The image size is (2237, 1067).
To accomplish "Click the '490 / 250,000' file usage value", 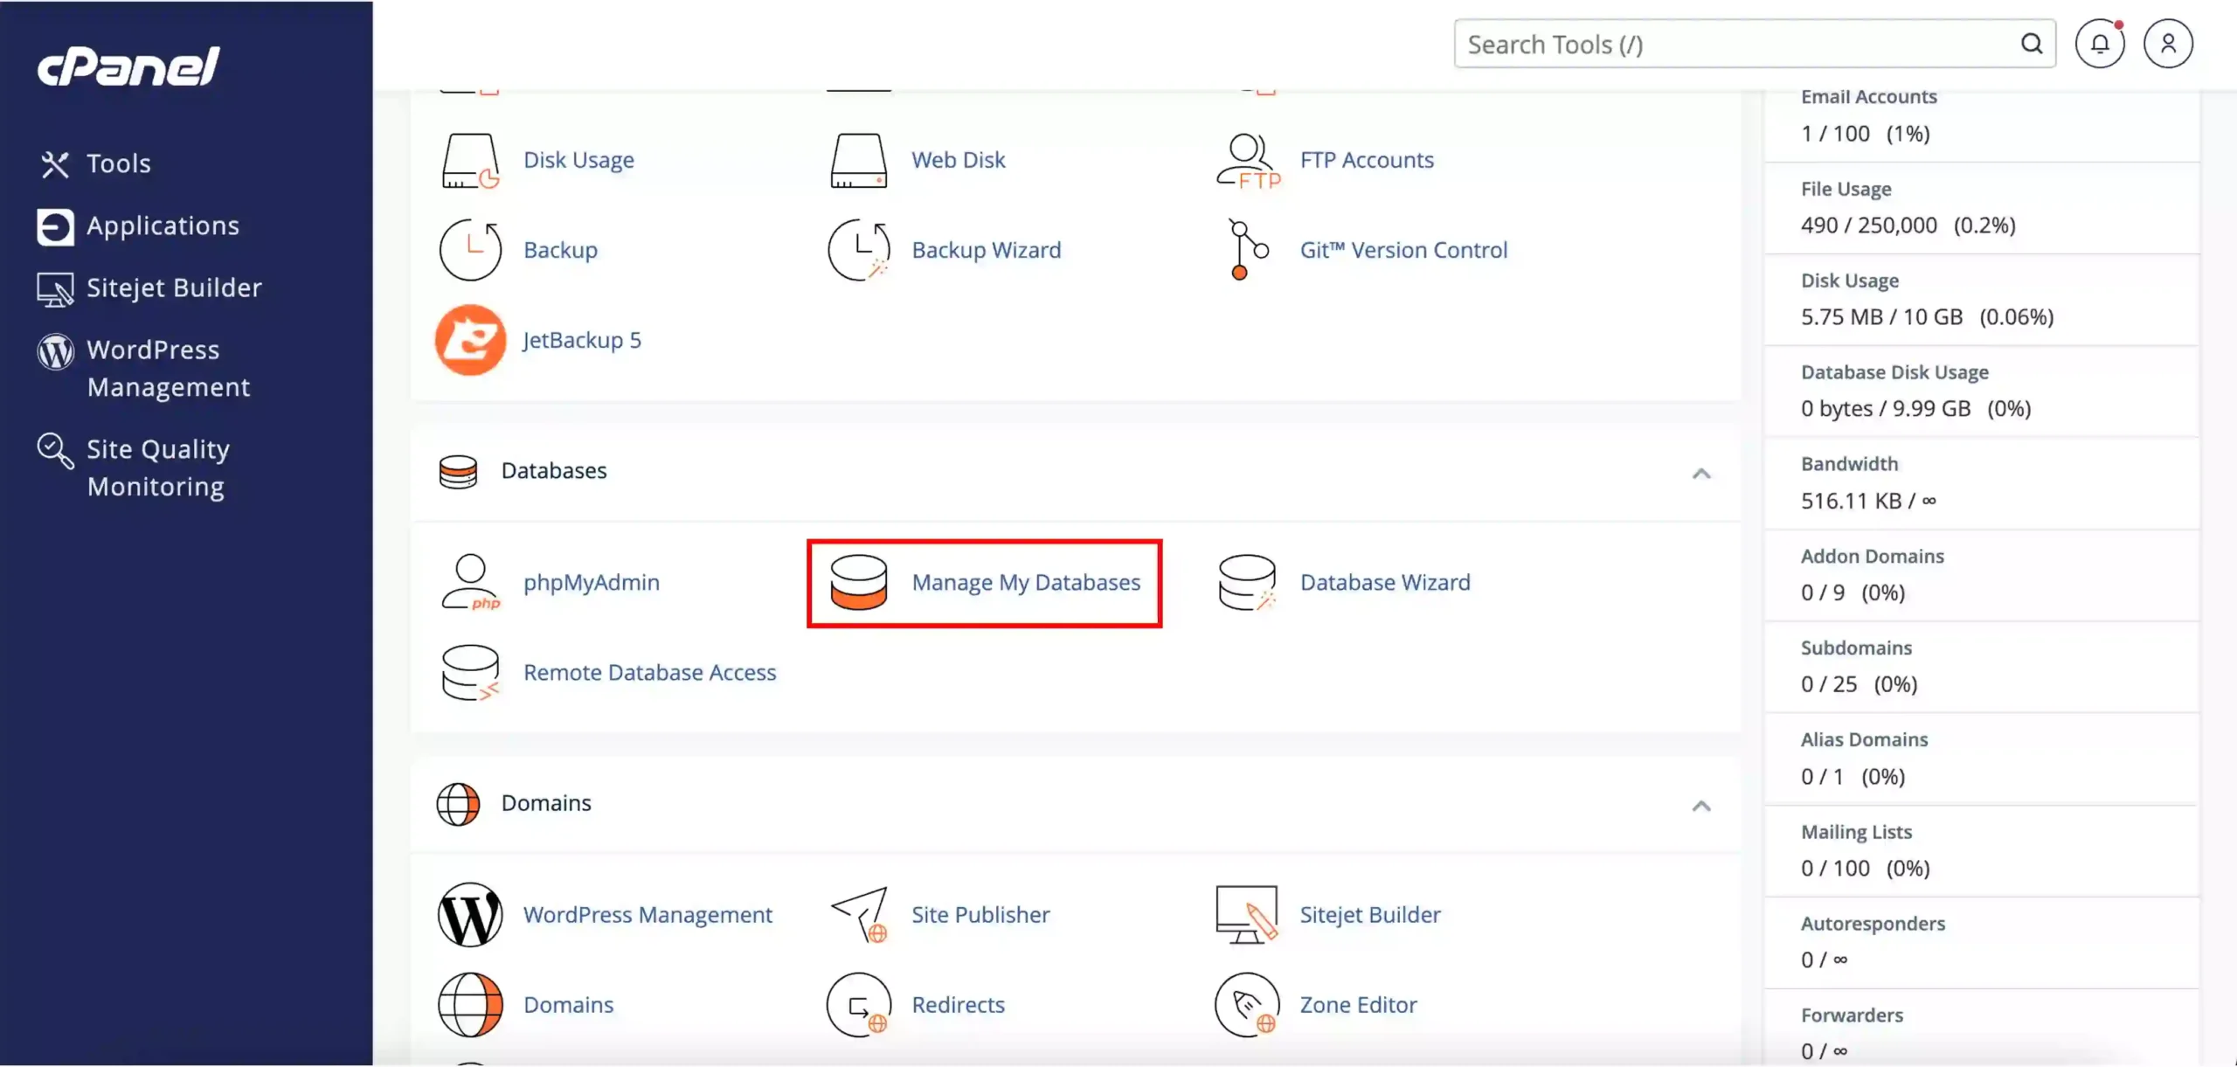I will point(1868,225).
